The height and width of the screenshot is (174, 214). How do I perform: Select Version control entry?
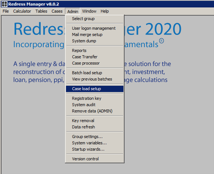tap(94, 159)
